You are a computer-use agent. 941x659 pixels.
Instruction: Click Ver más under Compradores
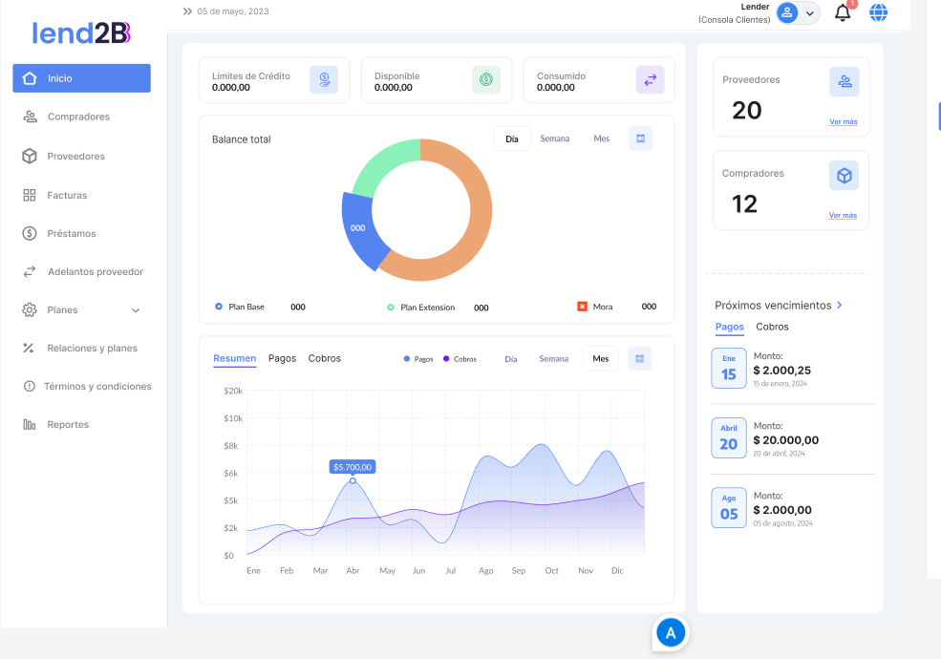click(843, 216)
